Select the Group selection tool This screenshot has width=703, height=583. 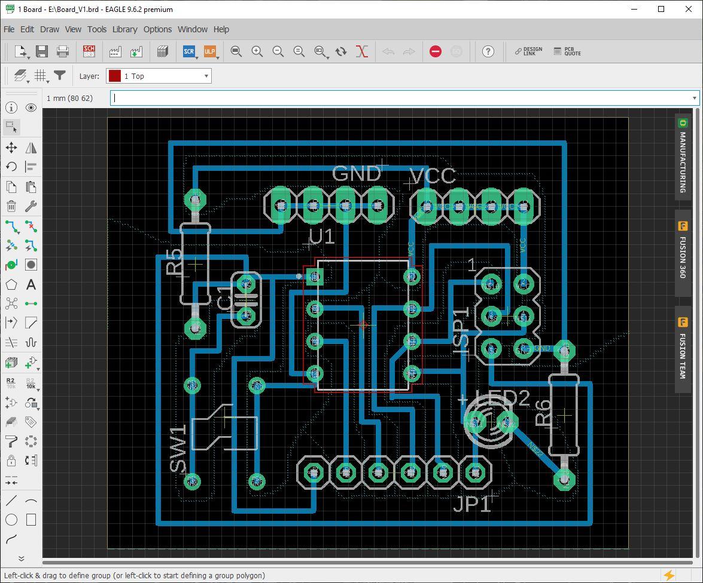pos(11,127)
